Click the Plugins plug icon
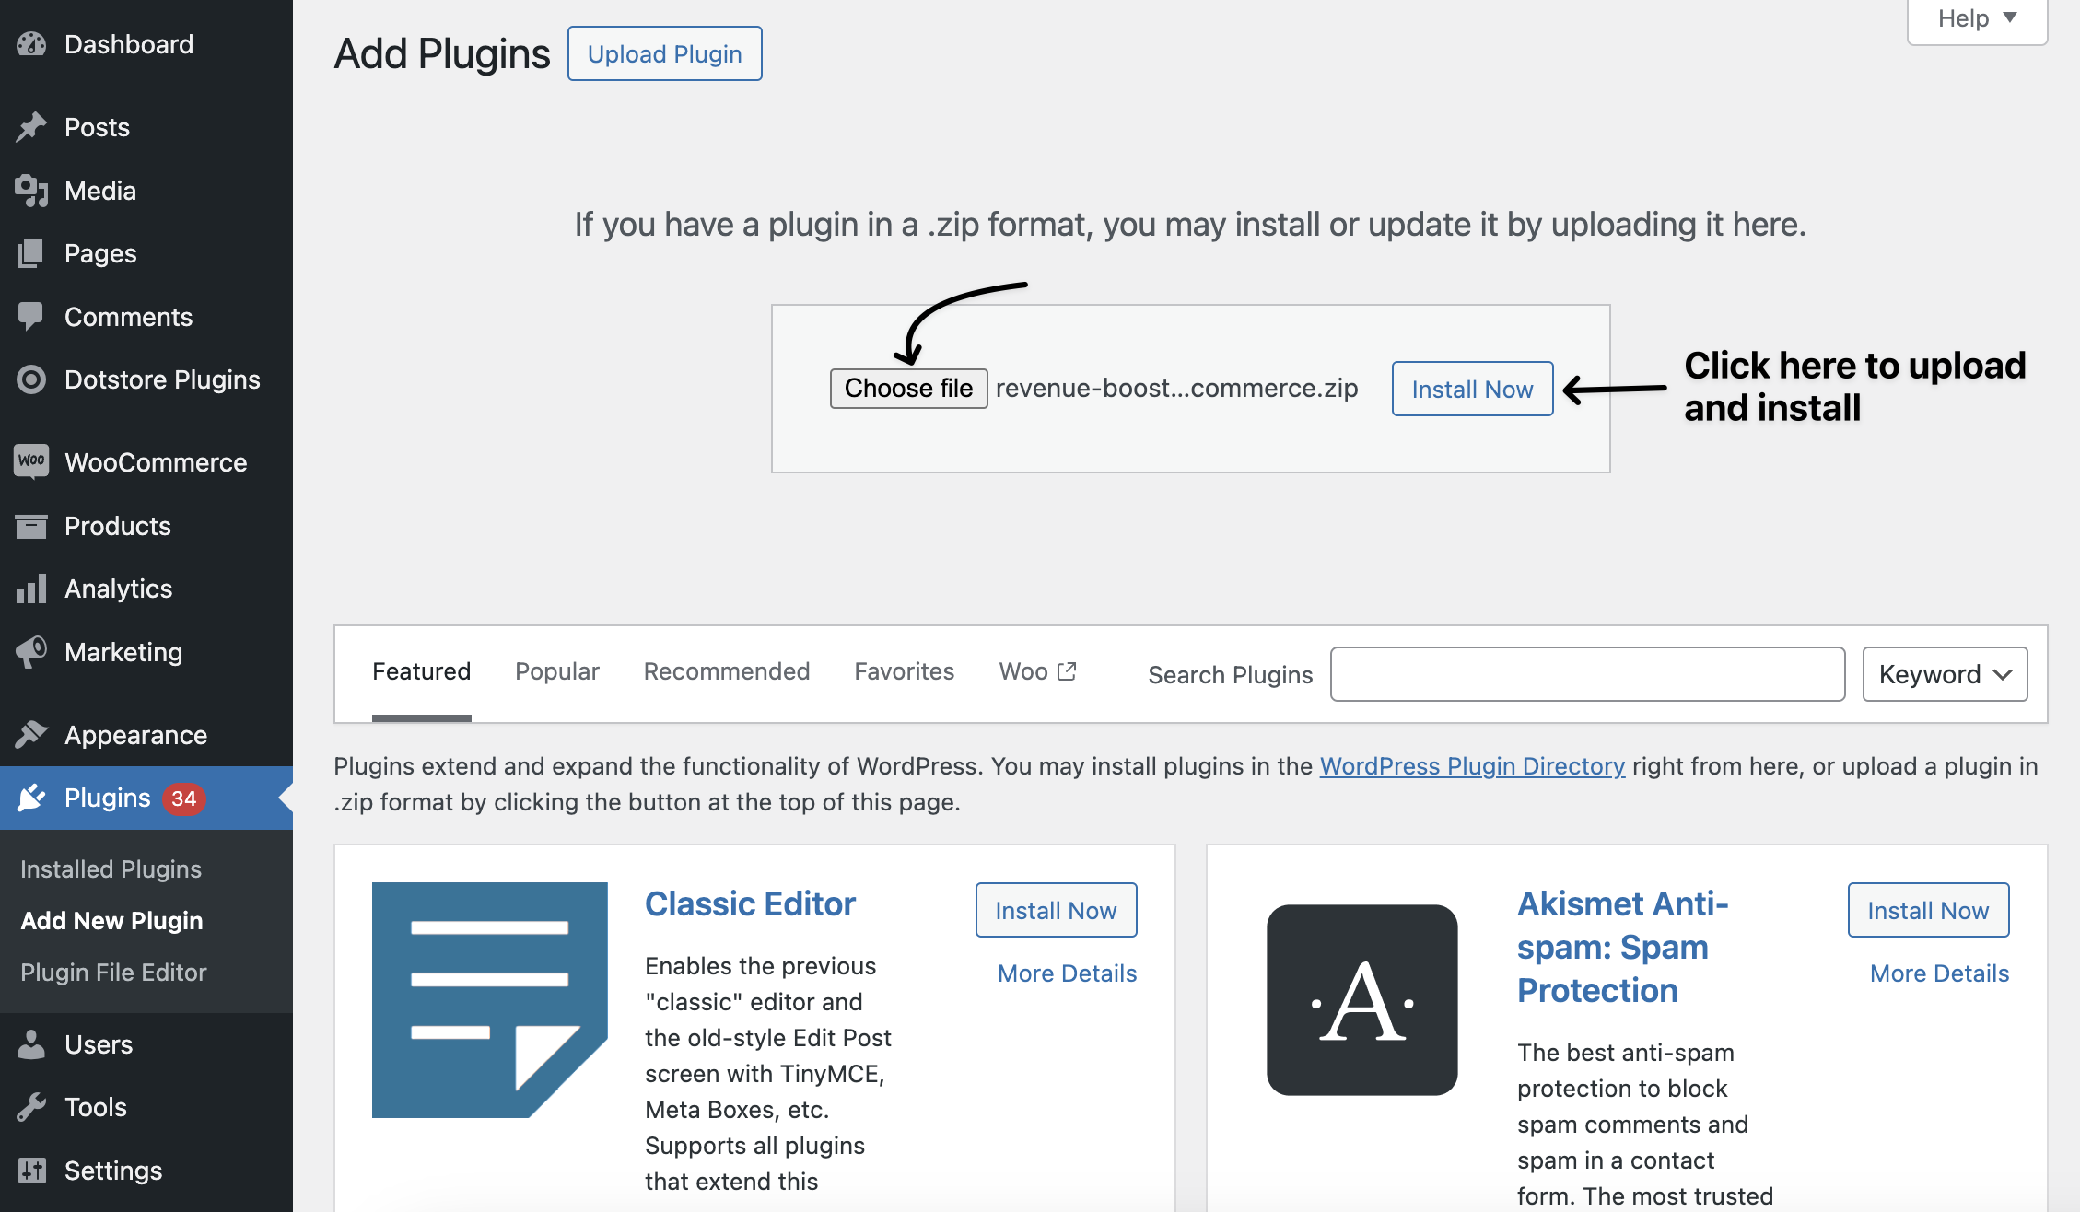This screenshot has width=2080, height=1212. (31, 798)
